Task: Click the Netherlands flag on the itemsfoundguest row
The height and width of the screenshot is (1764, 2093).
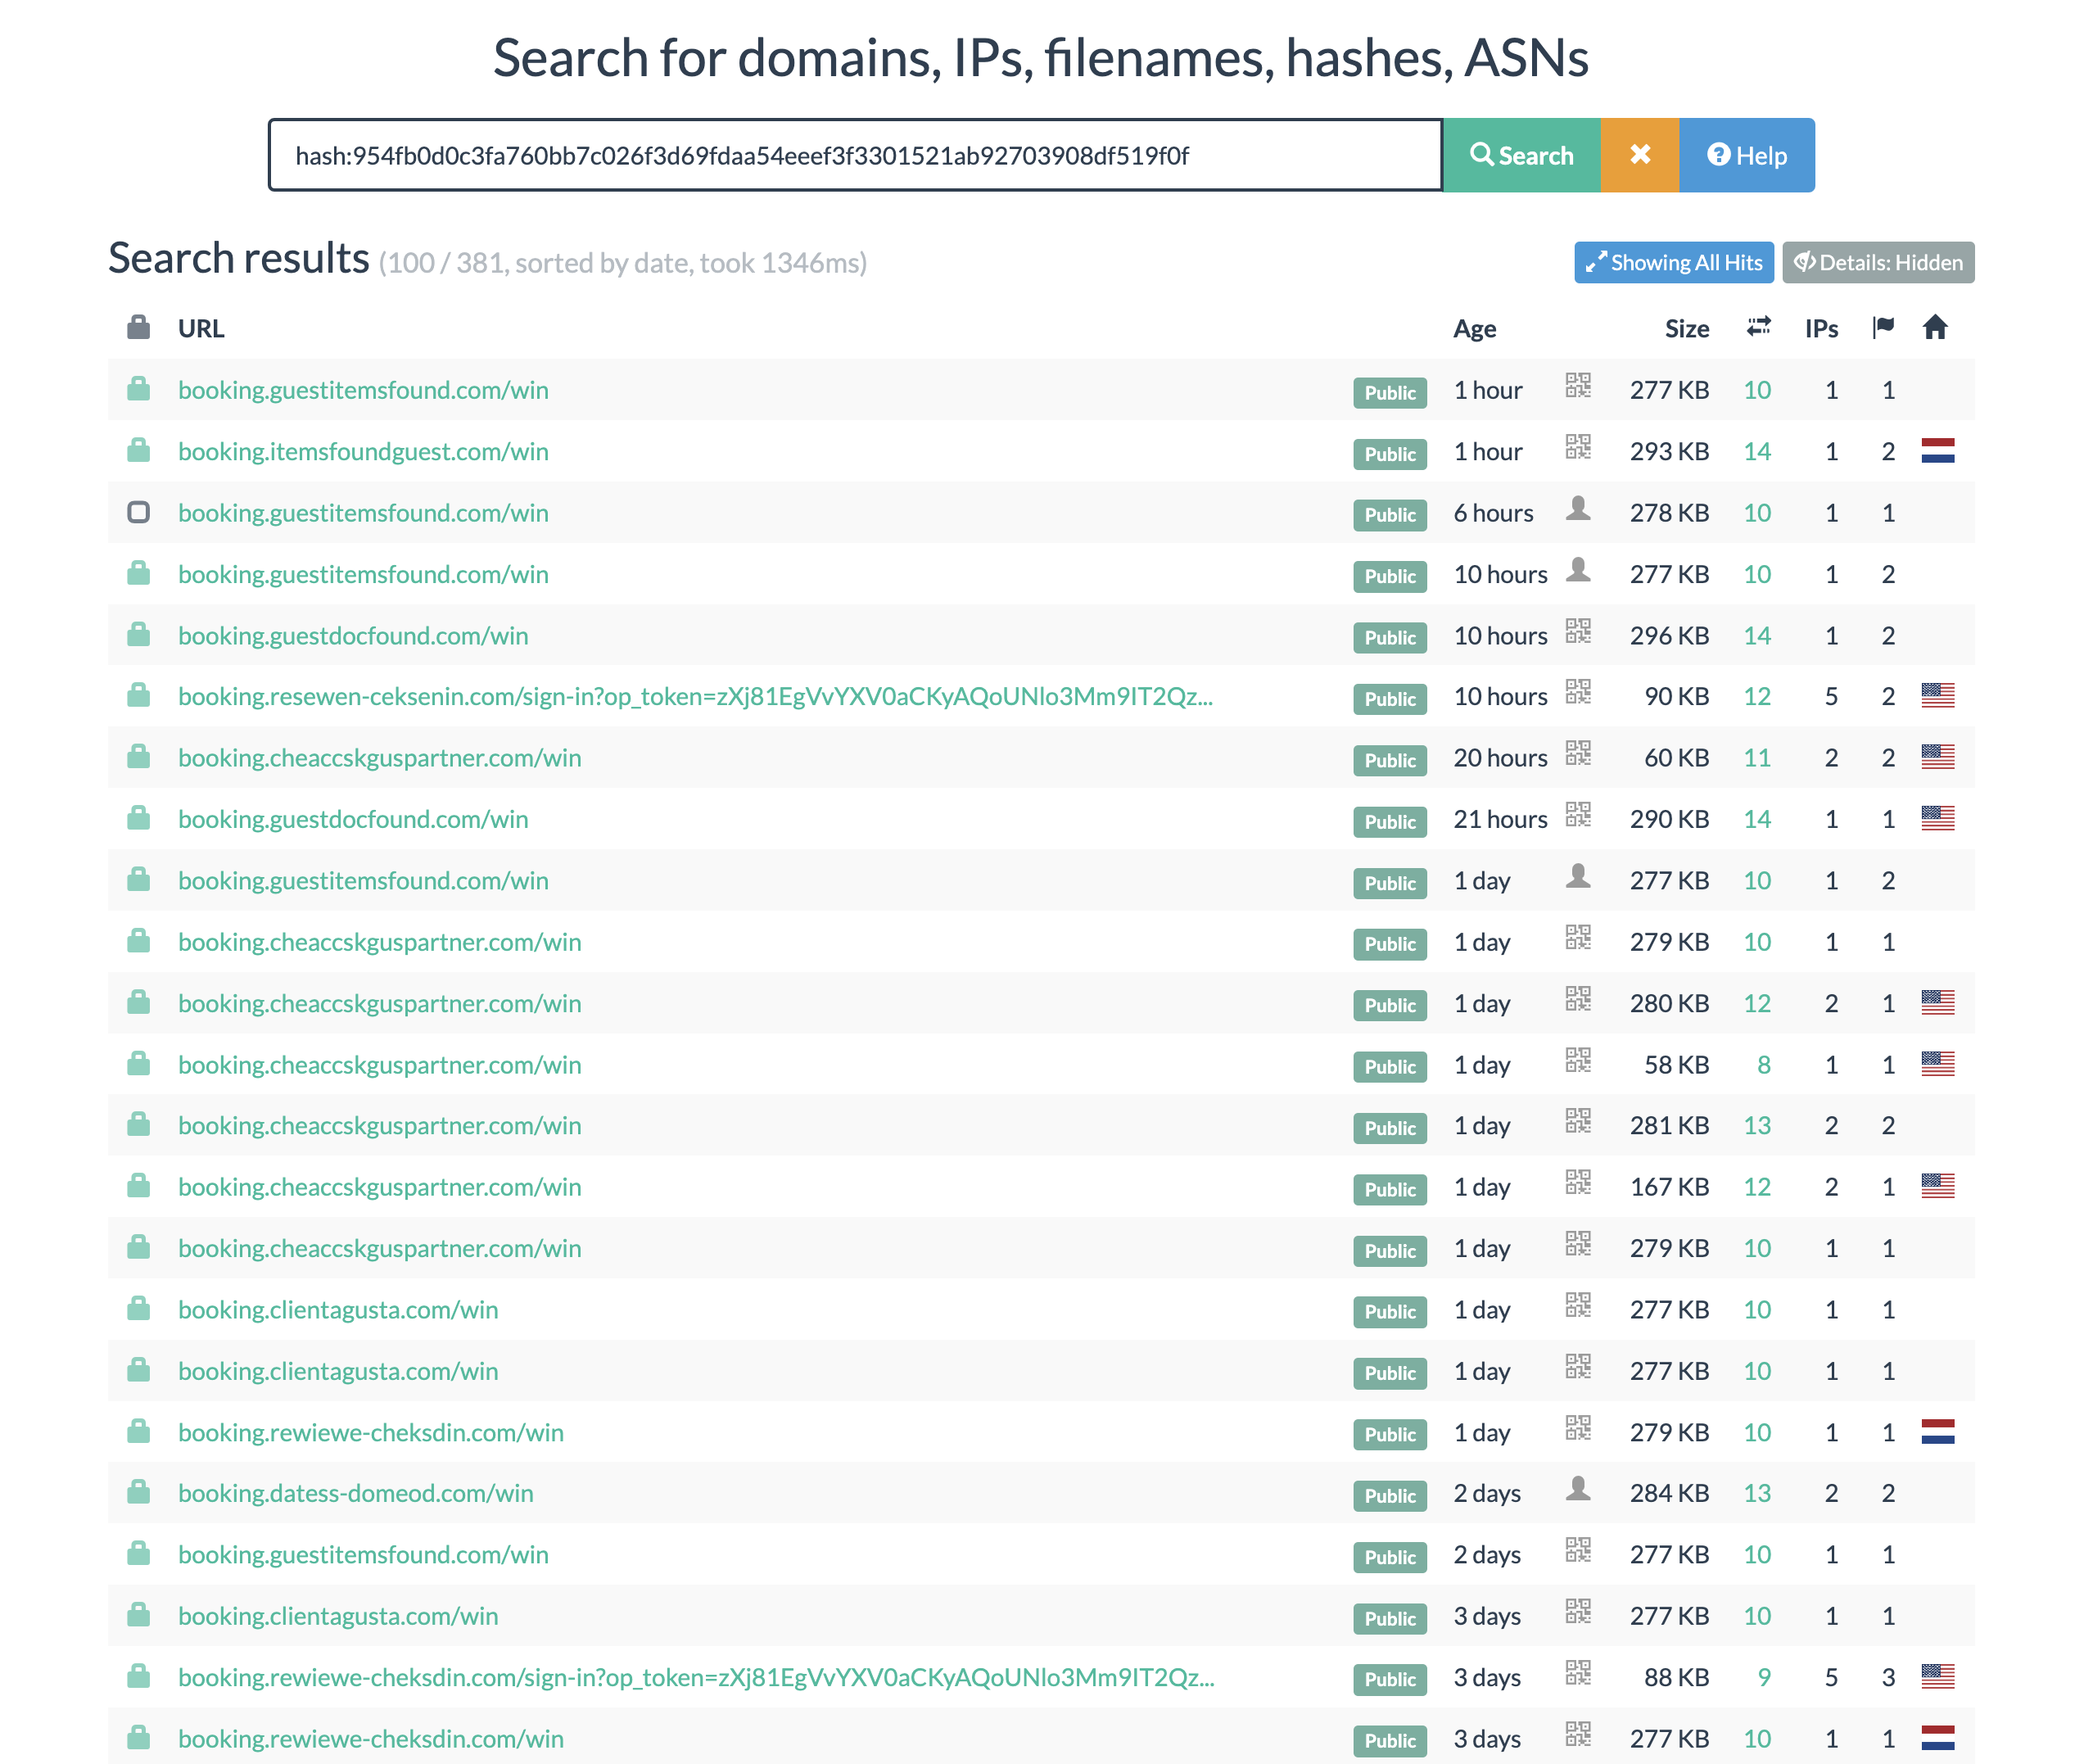Action: pos(1937,451)
